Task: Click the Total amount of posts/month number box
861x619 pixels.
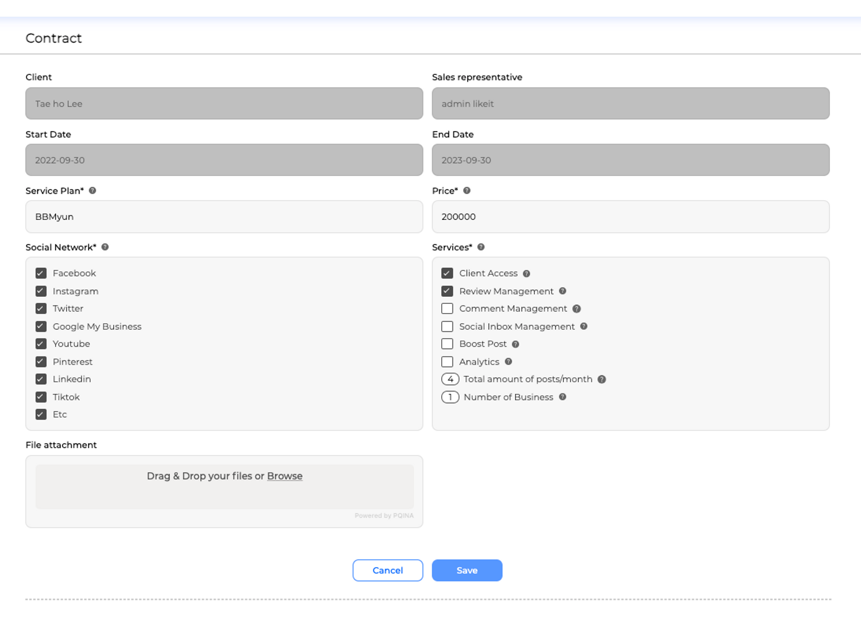Action: pyautogui.click(x=450, y=379)
